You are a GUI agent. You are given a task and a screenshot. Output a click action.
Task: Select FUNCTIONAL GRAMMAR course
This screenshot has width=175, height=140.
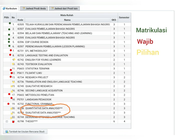[x=39, y=104]
